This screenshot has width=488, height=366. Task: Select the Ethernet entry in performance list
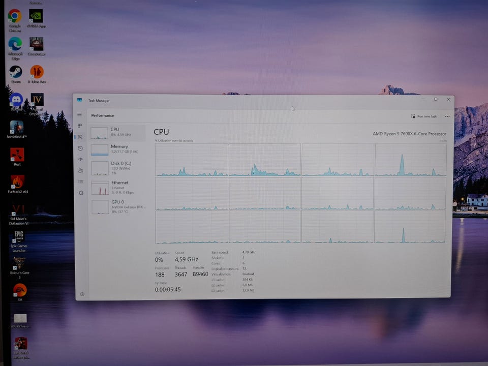(118, 188)
